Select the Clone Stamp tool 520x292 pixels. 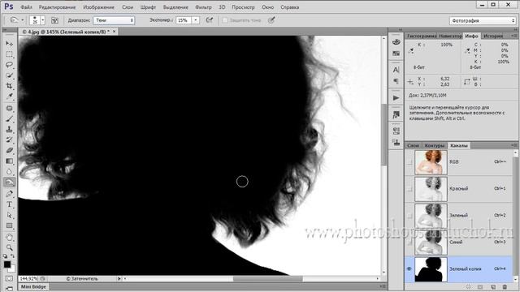9,130
